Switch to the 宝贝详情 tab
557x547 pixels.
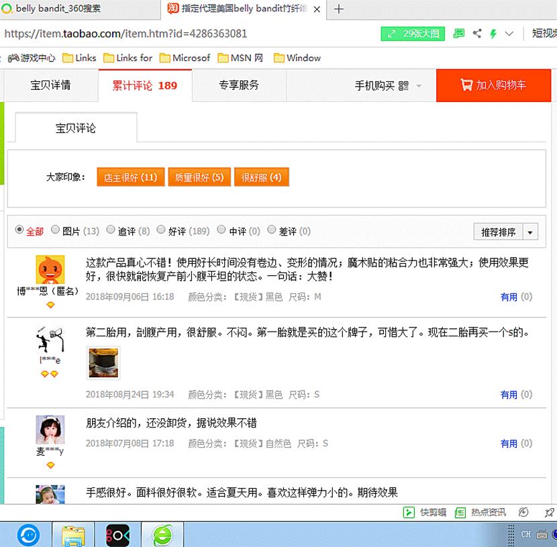(51, 85)
